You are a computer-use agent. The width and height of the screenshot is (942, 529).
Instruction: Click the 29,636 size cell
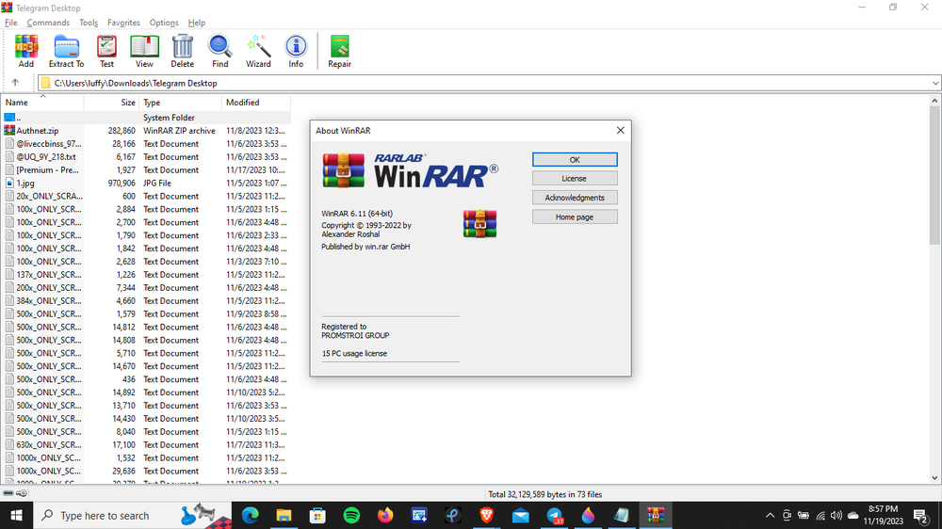click(123, 471)
